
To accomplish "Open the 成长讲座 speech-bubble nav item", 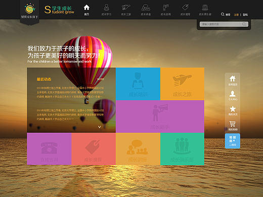I will 146,10.
